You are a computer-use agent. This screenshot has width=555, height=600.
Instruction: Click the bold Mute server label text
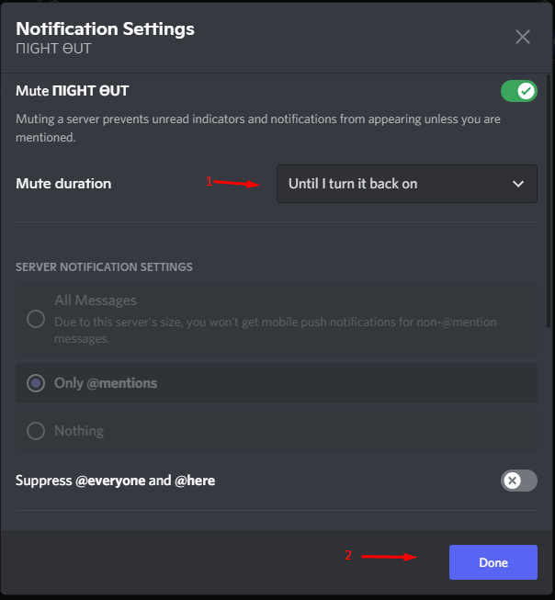pos(72,91)
